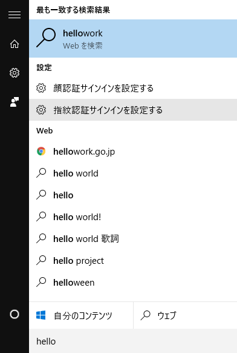The image size is (237, 353).
Task: Click the Cortana circle icon
Action: pyautogui.click(x=15, y=314)
